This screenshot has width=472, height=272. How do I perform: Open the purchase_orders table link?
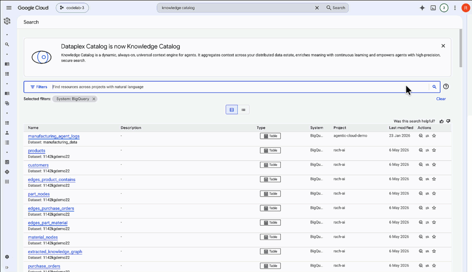coord(44,266)
